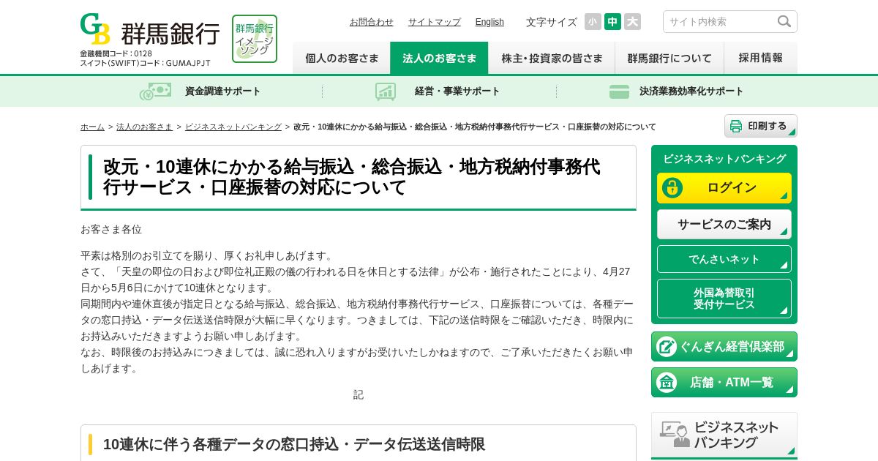Click the page title heading 改元・10連休にかかる給与振込

click(351, 177)
